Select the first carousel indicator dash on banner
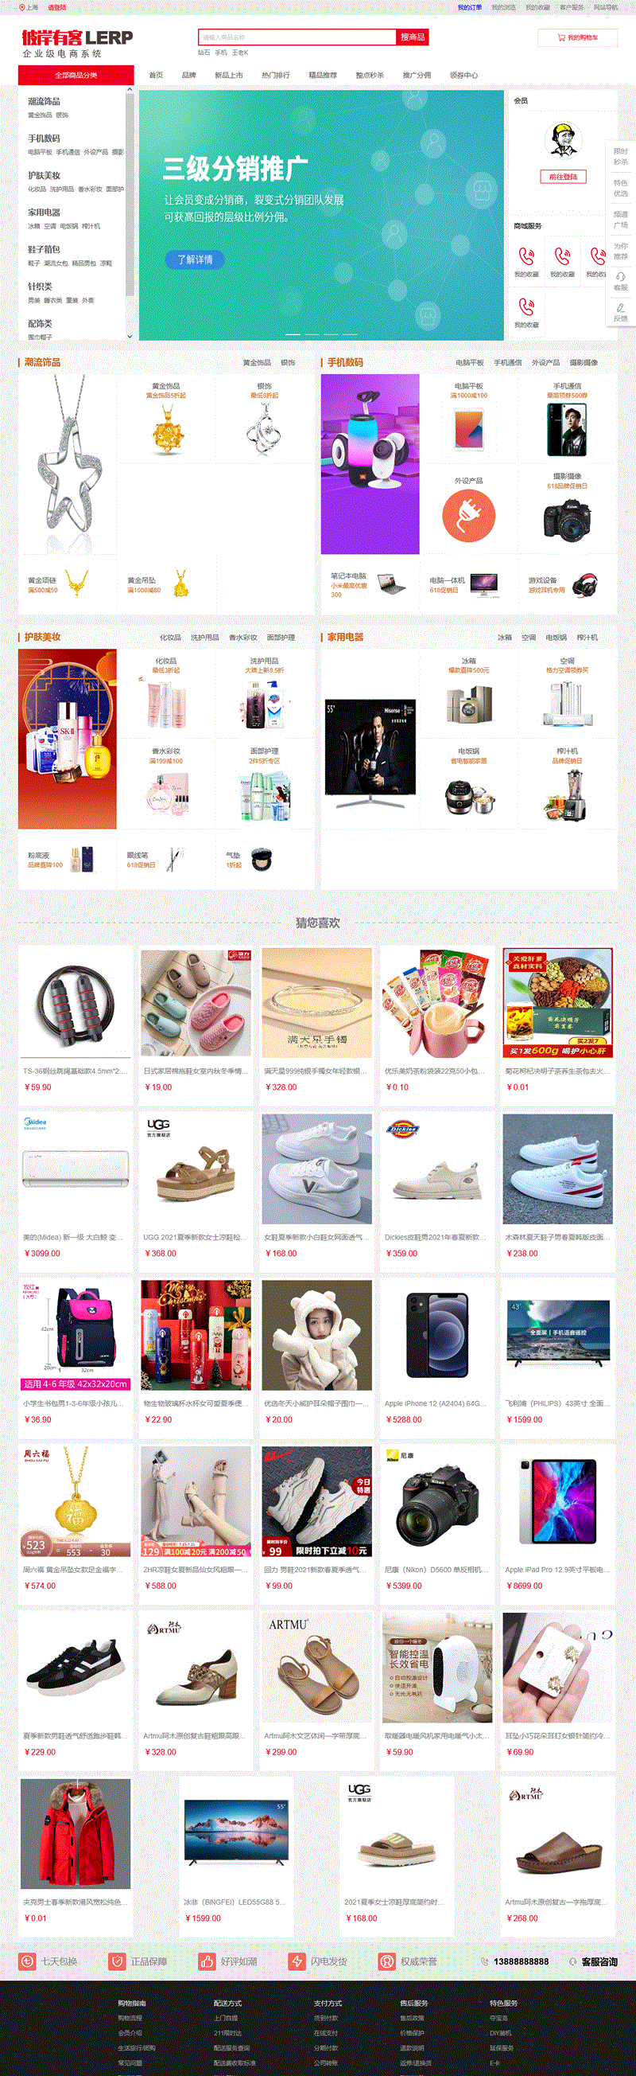Screen dimensions: 636x2076 pyautogui.click(x=293, y=334)
